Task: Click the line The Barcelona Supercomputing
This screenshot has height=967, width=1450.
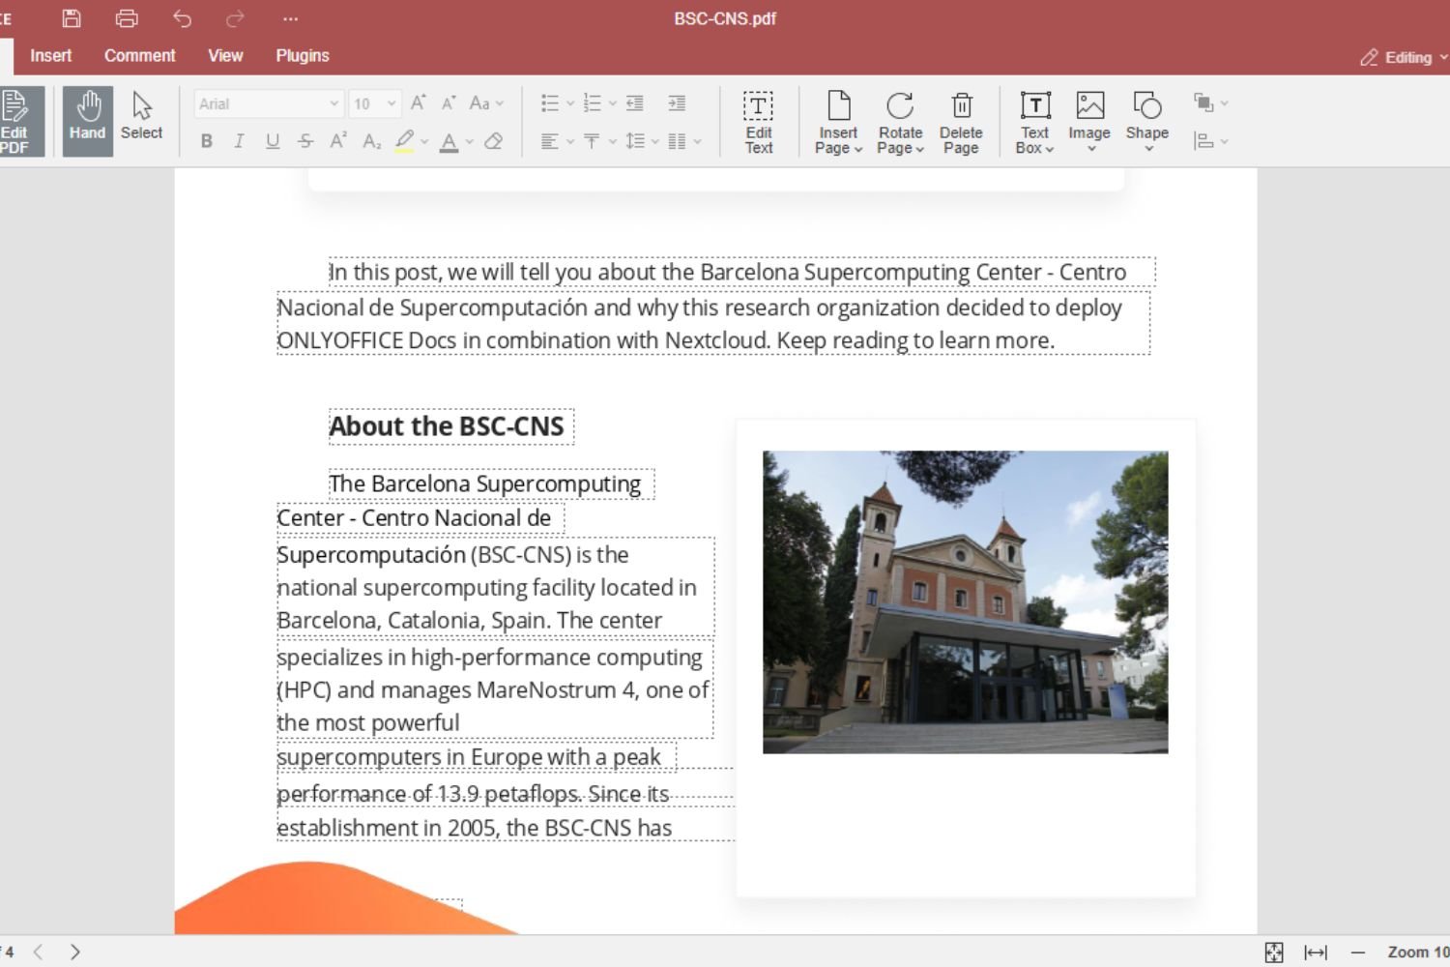Action: (485, 483)
